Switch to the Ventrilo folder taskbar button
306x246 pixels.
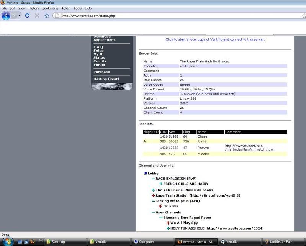pos(109,242)
